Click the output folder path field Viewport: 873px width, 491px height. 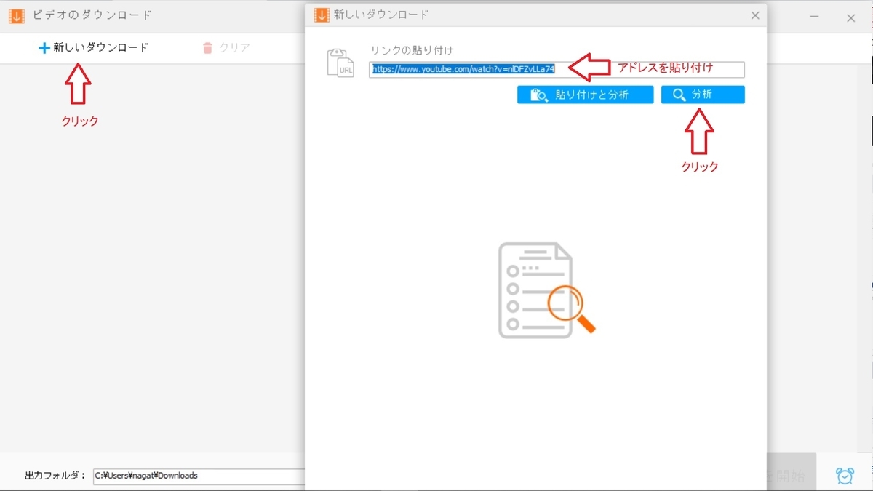pos(199,476)
